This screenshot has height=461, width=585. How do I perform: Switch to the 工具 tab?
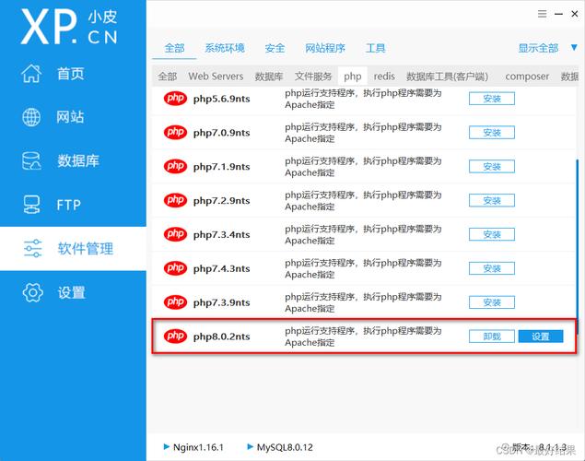(375, 48)
